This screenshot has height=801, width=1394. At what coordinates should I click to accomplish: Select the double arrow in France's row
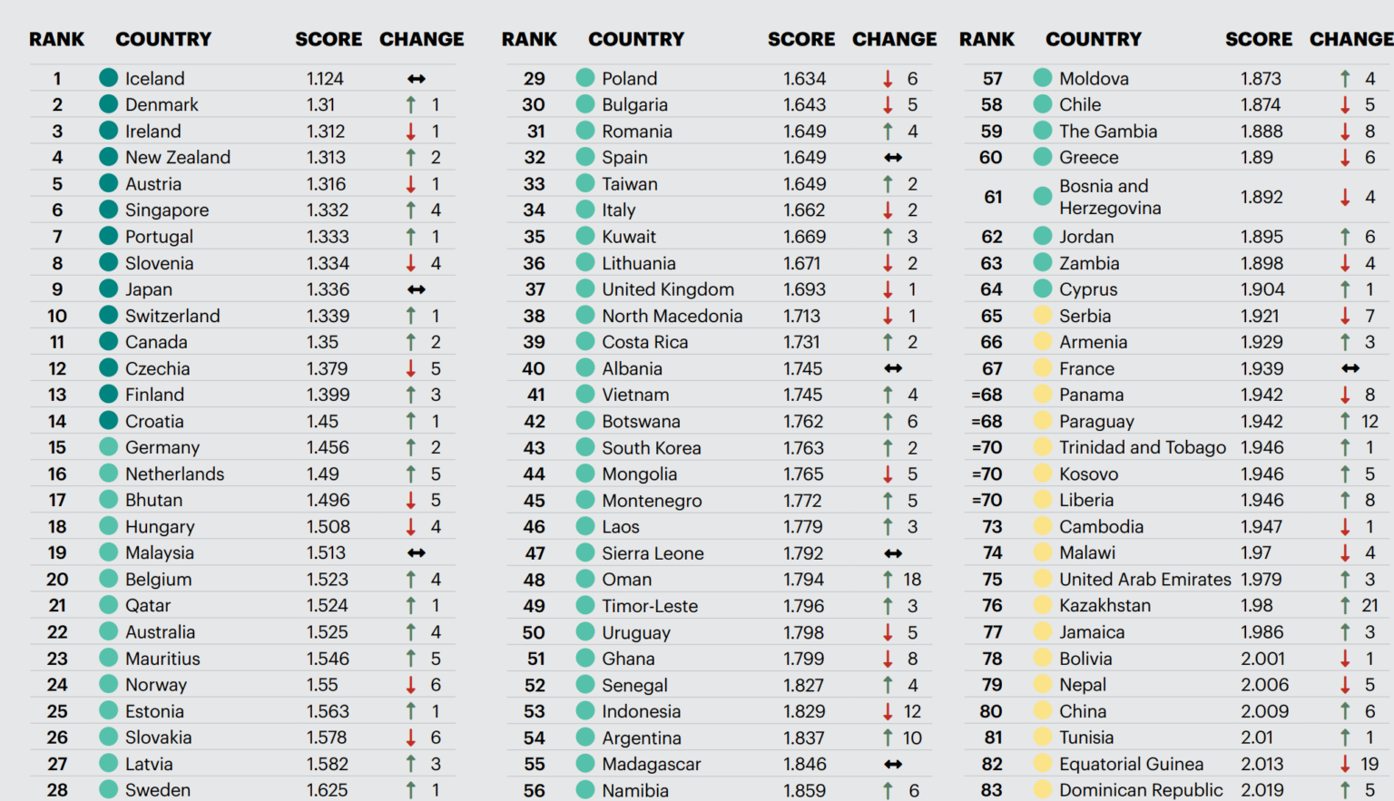1350,368
